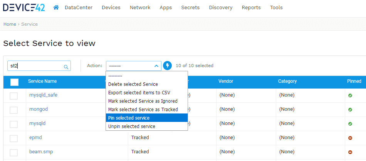The image size is (366, 161).
Task: Collapse the Action dropdown box
Action: [134, 66]
